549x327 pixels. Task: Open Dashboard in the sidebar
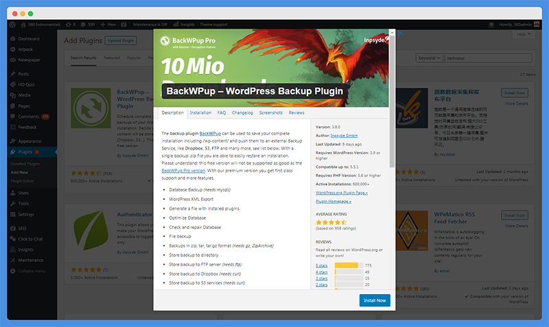pos(29,39)
